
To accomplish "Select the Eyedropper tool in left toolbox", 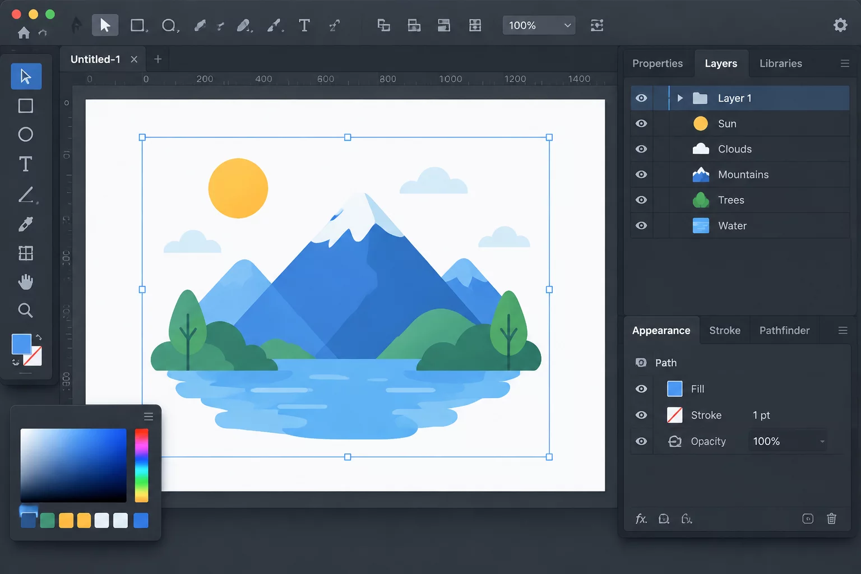I will [x=26, y=224].
